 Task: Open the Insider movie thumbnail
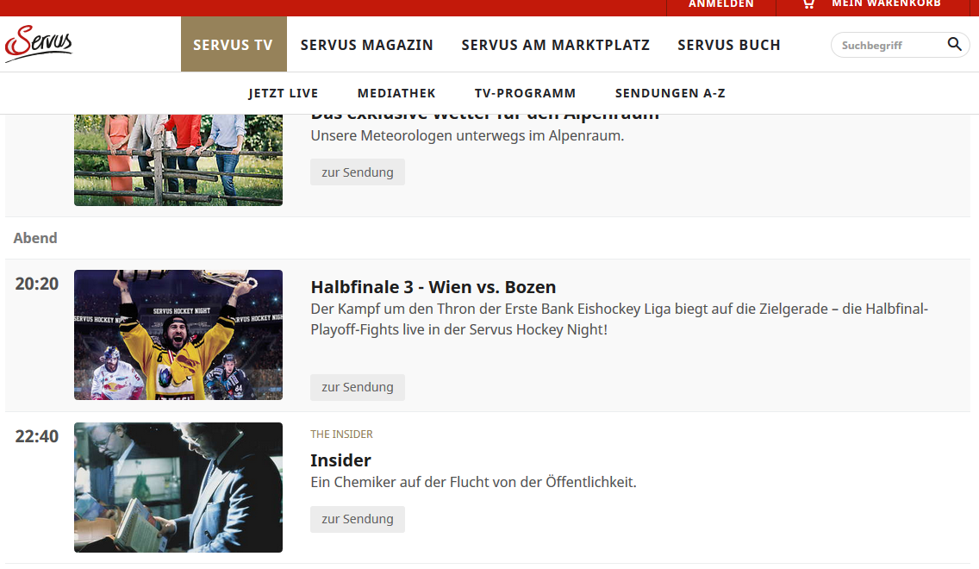pos(178,487)
